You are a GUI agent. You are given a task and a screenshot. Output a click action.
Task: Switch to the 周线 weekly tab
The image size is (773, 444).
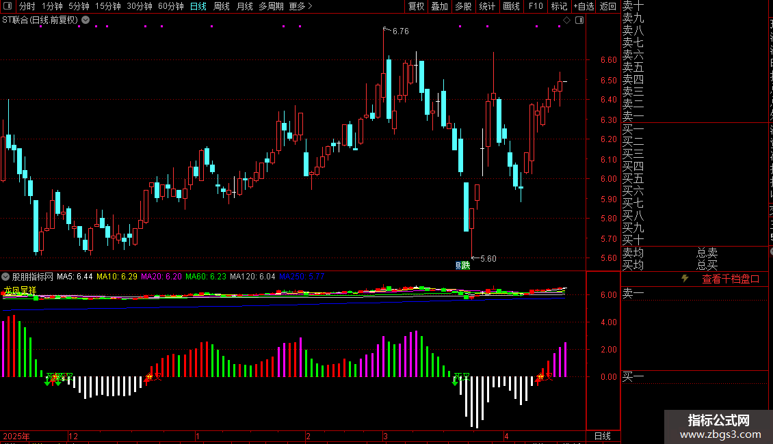point(222,6)
